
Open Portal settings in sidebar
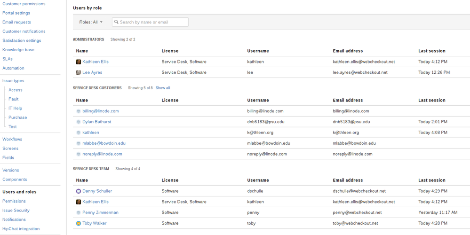pyautogui.click(x=16, y=13)
